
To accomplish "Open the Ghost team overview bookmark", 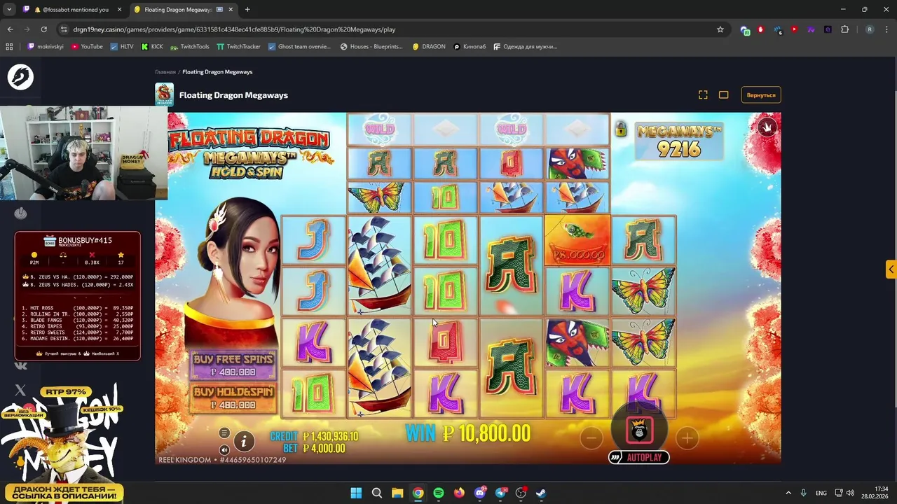I will point(299,47).
